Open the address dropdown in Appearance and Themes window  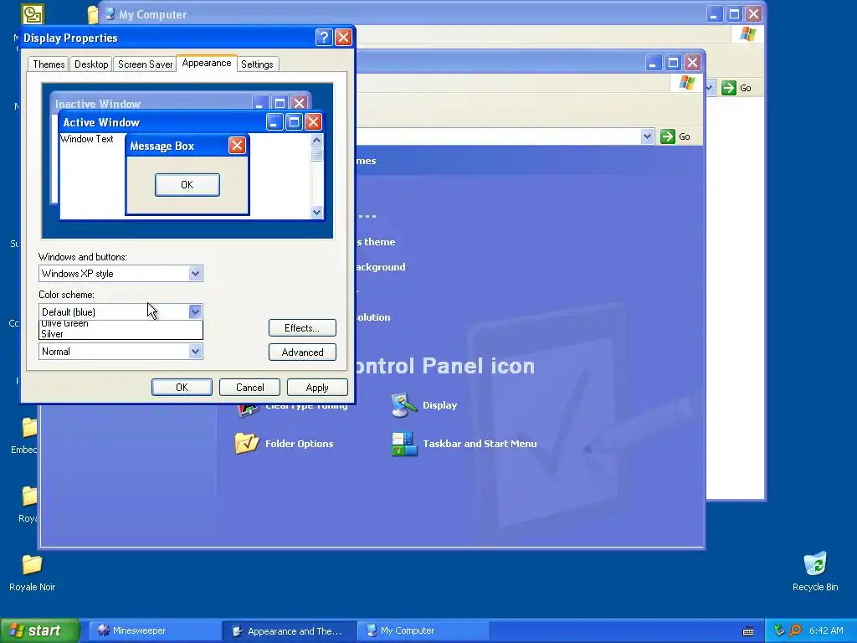(647, 136)
